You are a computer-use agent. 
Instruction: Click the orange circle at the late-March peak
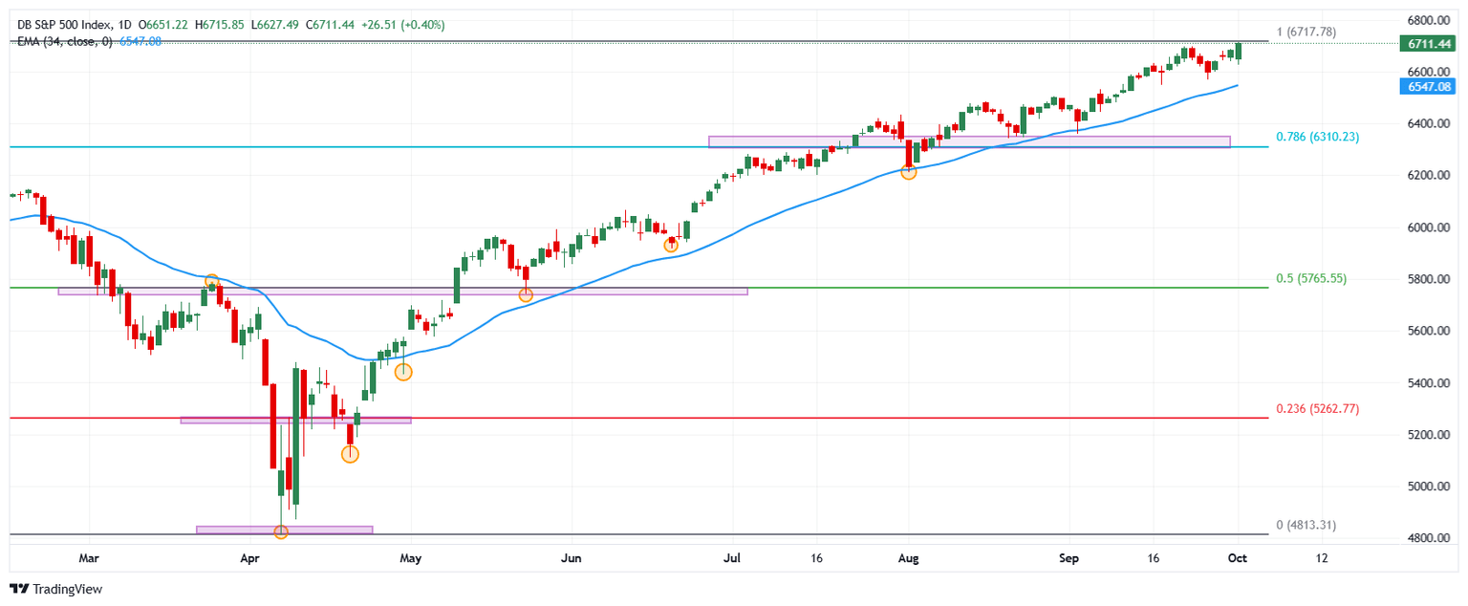(212, 281)
